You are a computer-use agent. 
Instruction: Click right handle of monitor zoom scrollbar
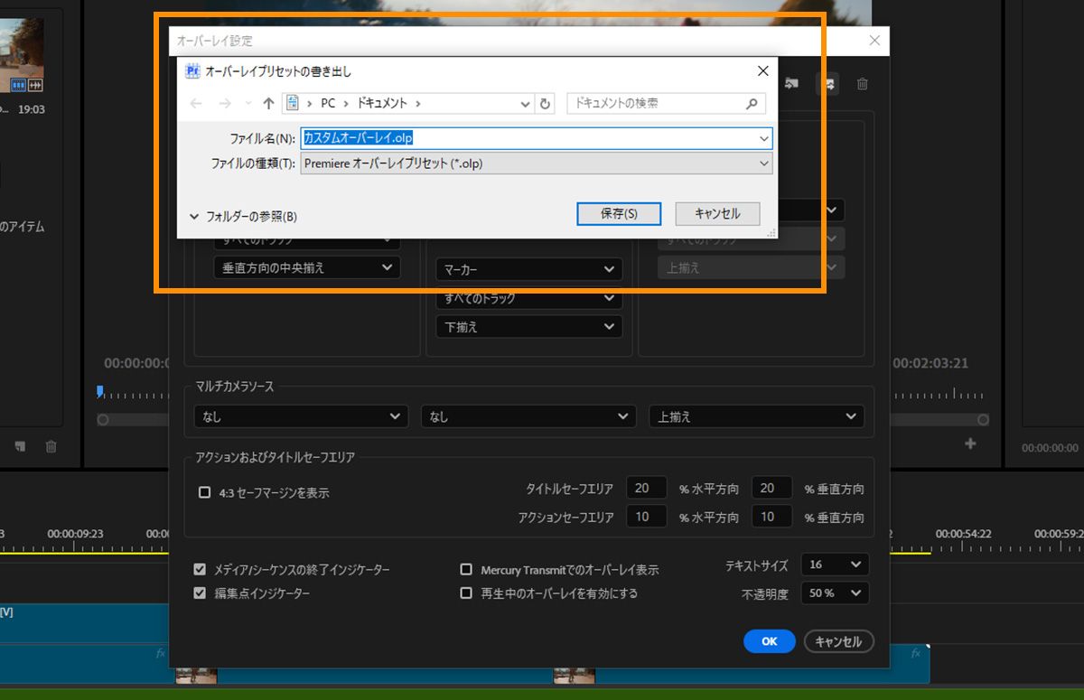[x=983, y=420]
